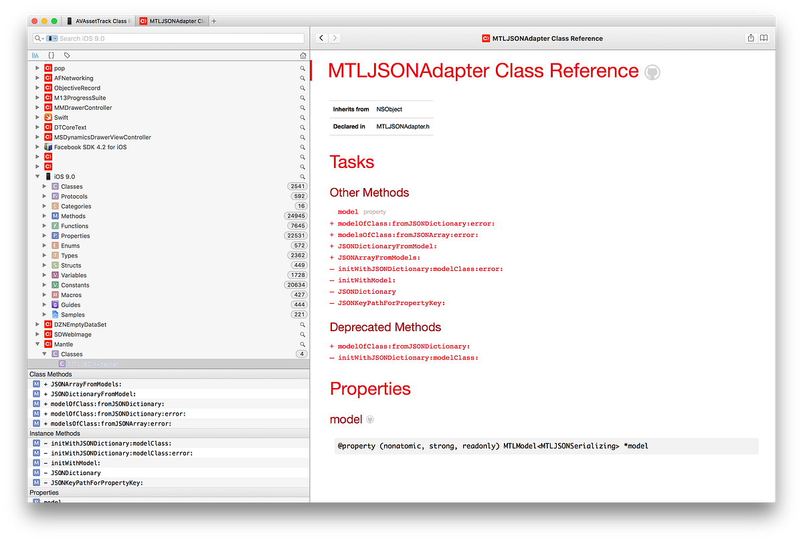Open the initWithModel: link in Tasks
The height and width of the screenshot is (542, 803).
[x=367, y=280]
